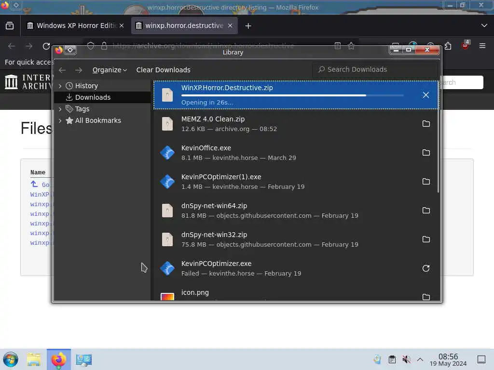Click the download progress bar
This screenshot has height=370, width=494.
(x=292, y=95)
